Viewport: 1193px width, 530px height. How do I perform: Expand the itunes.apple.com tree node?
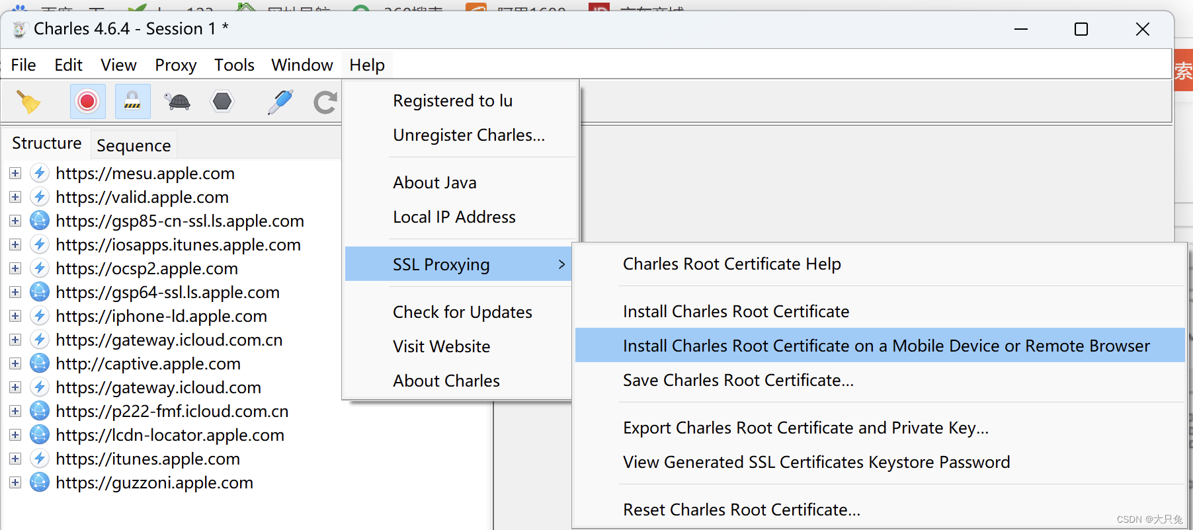(x=15, y=459)
